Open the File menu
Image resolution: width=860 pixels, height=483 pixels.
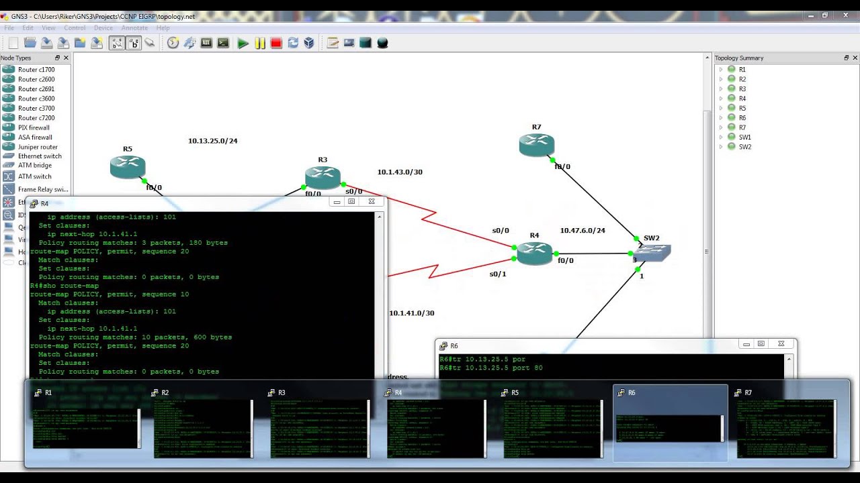tap(9, 28)
